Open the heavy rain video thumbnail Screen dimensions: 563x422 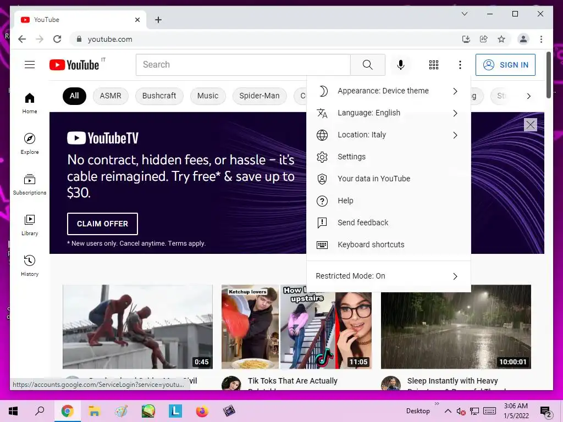click(x=456, y=327)
